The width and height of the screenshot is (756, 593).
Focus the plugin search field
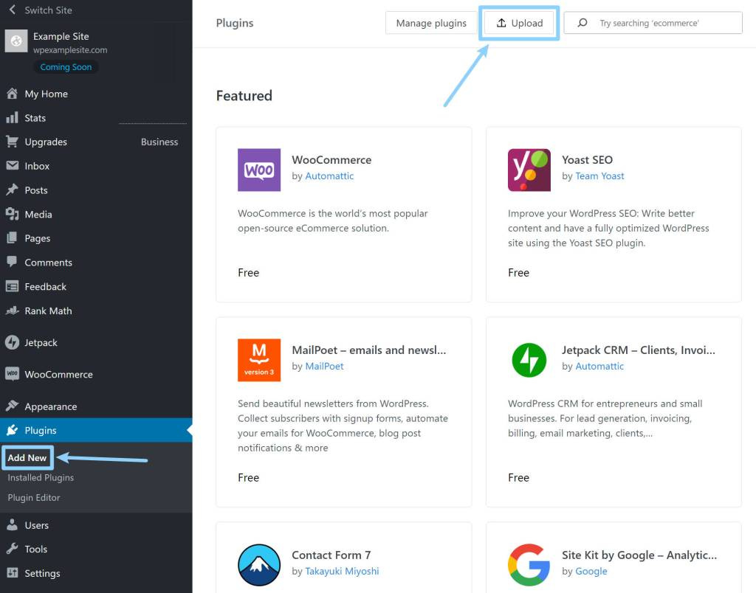(653, 23)
